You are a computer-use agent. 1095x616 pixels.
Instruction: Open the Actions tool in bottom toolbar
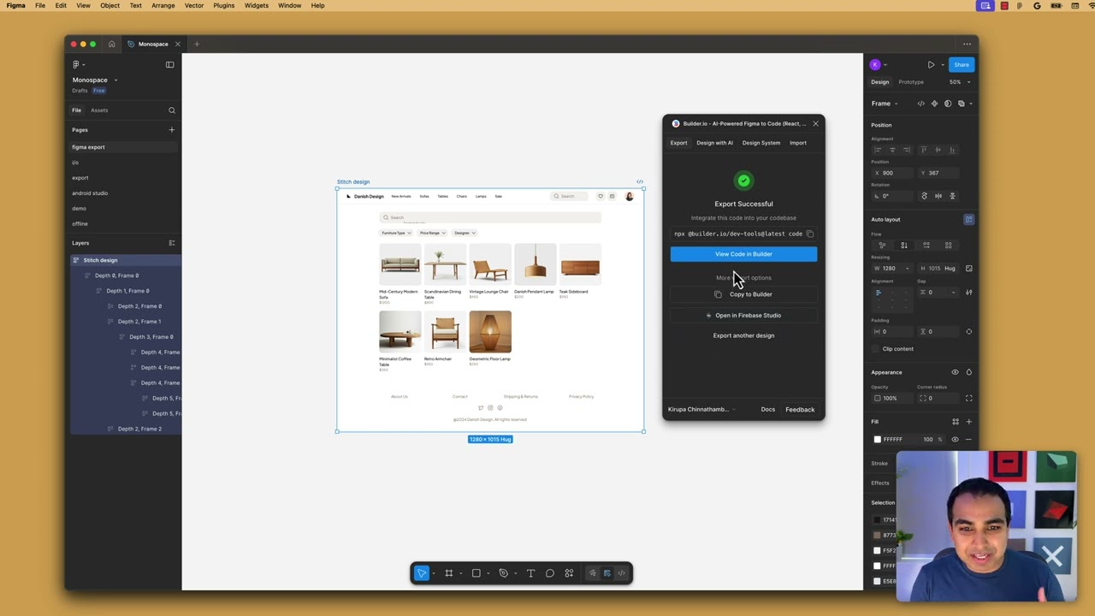(x=569, y=573)
